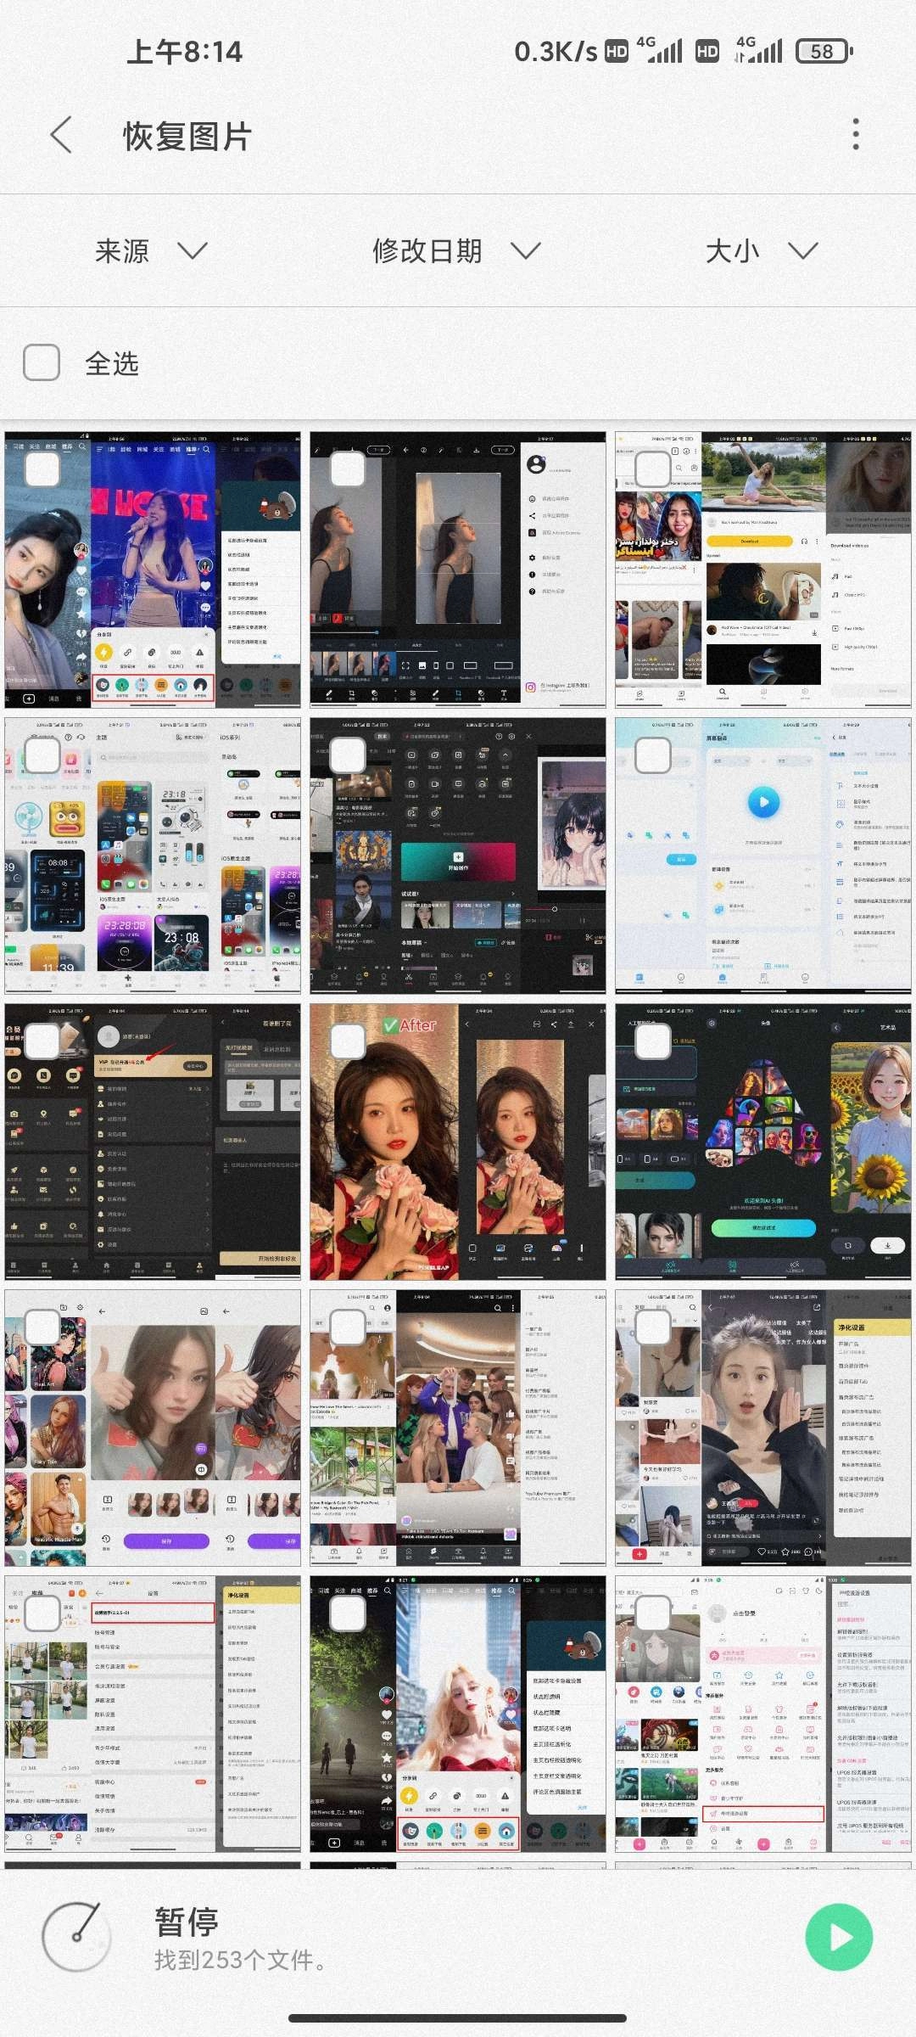Expand the 修改日期 date dropdown
Screen dimensions: 916x2037
tap(456, 250)
